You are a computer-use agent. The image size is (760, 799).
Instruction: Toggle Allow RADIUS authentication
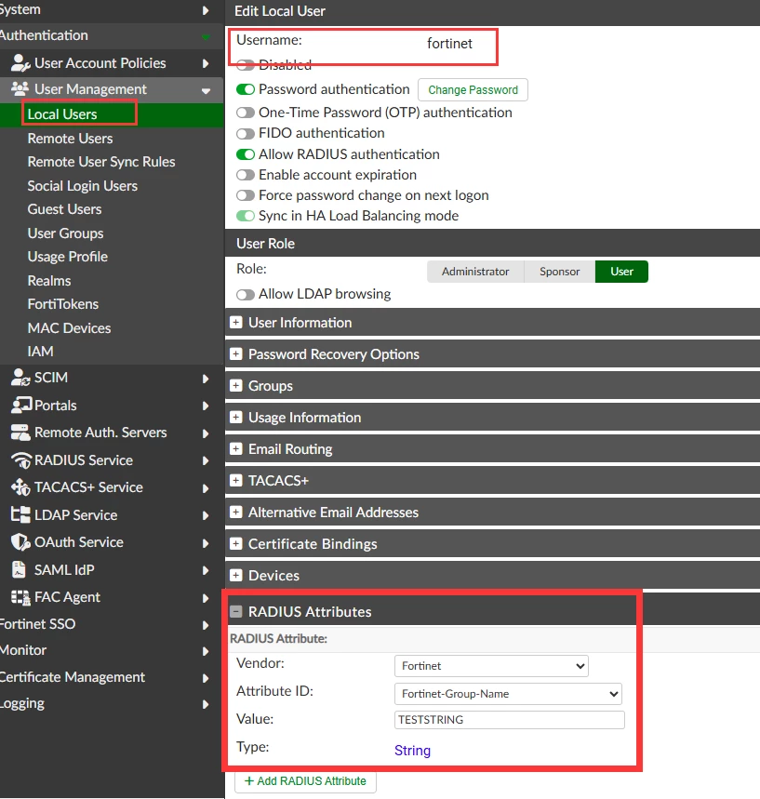tap(246, 153)
